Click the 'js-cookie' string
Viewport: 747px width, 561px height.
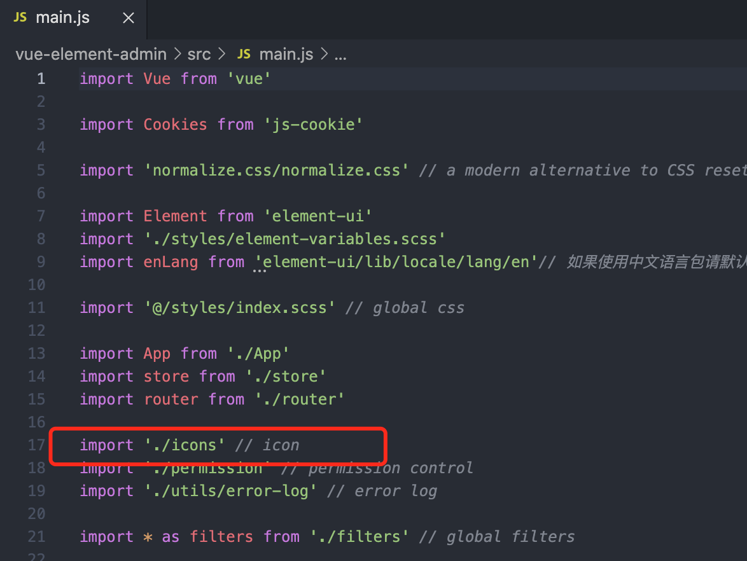[x=313, y=124]
